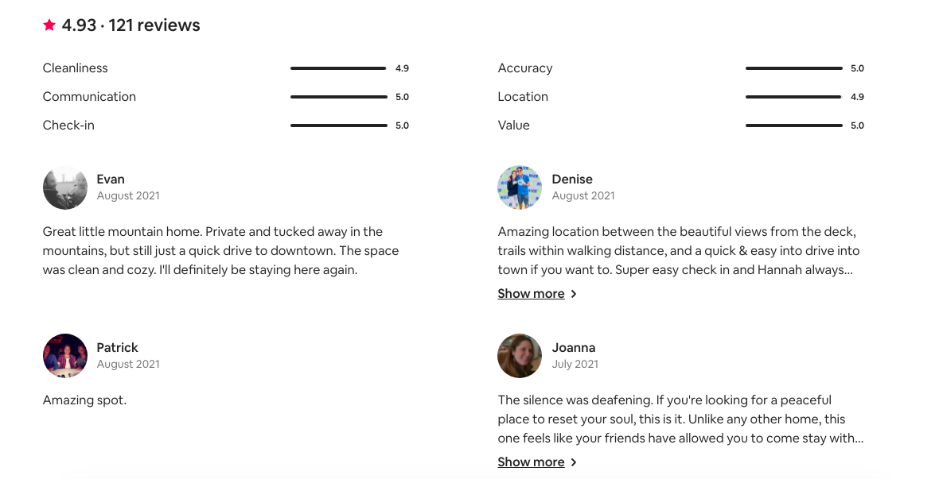The width and height of the screenshot is (939, 479).
Task: Click the Location rating bar
Action: pyautogui.click(x=794, y=97)
